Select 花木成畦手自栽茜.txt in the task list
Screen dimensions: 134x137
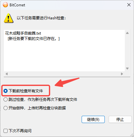tap(23, 33)
